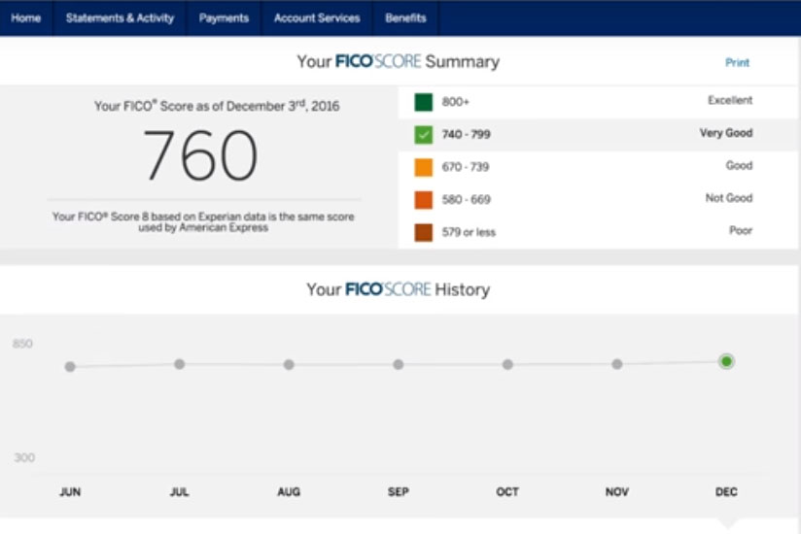
Task: Click 'Your FICO Score as of December 3rd, 2016'
Action: click(217, 106)
